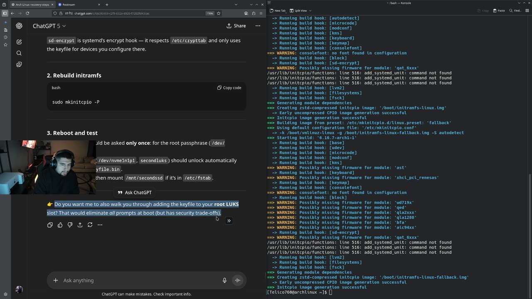
Task: Click the Share button
Action: pos(236,26)
